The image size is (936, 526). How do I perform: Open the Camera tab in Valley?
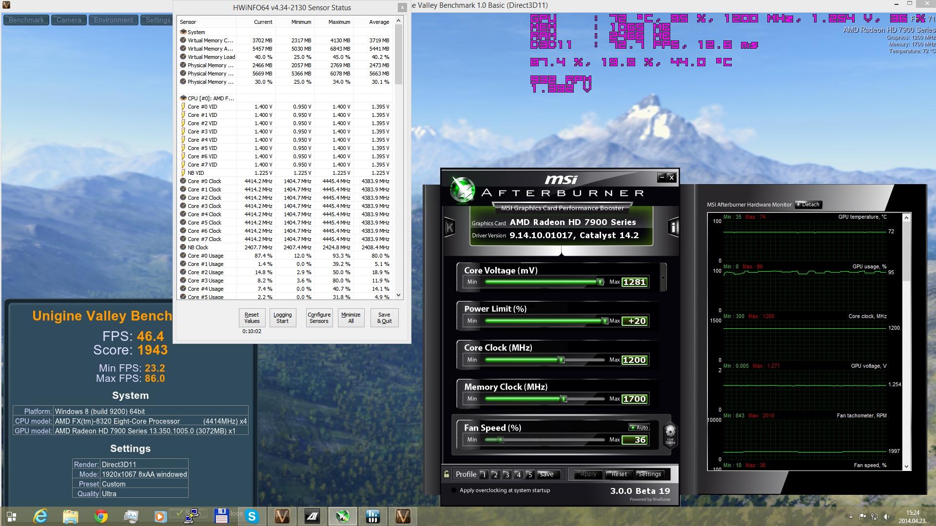coord(69,20)
